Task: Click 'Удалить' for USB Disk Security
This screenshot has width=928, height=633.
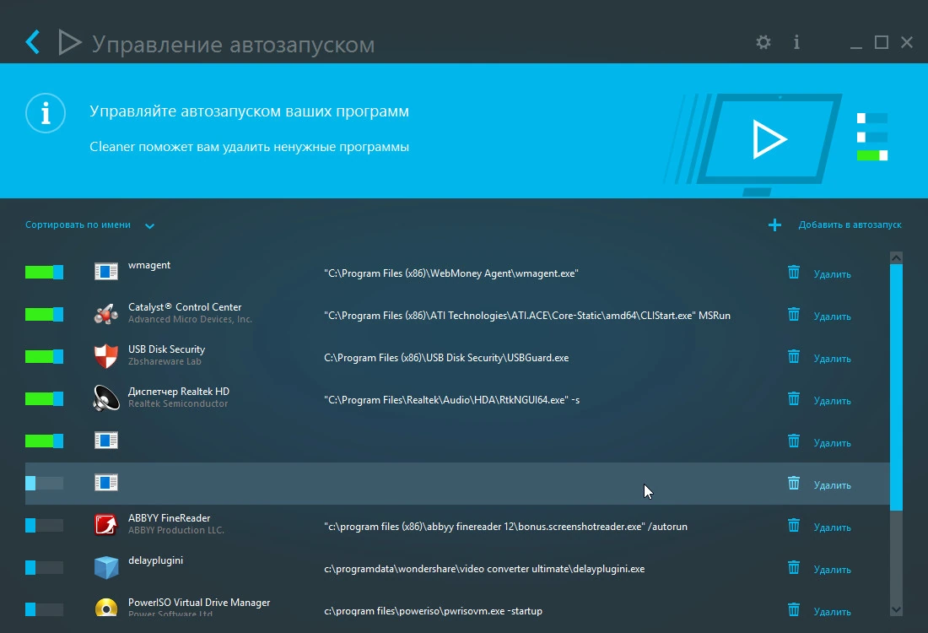Action: point(832,359)
